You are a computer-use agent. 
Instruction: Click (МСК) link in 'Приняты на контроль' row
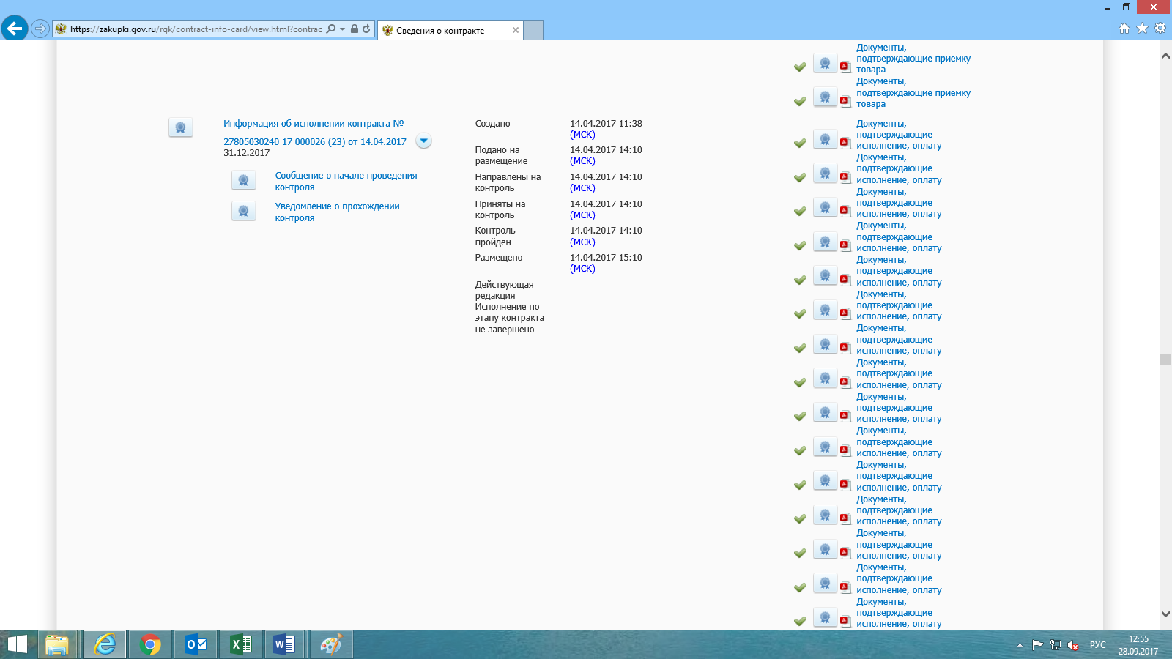coord(582,215)
